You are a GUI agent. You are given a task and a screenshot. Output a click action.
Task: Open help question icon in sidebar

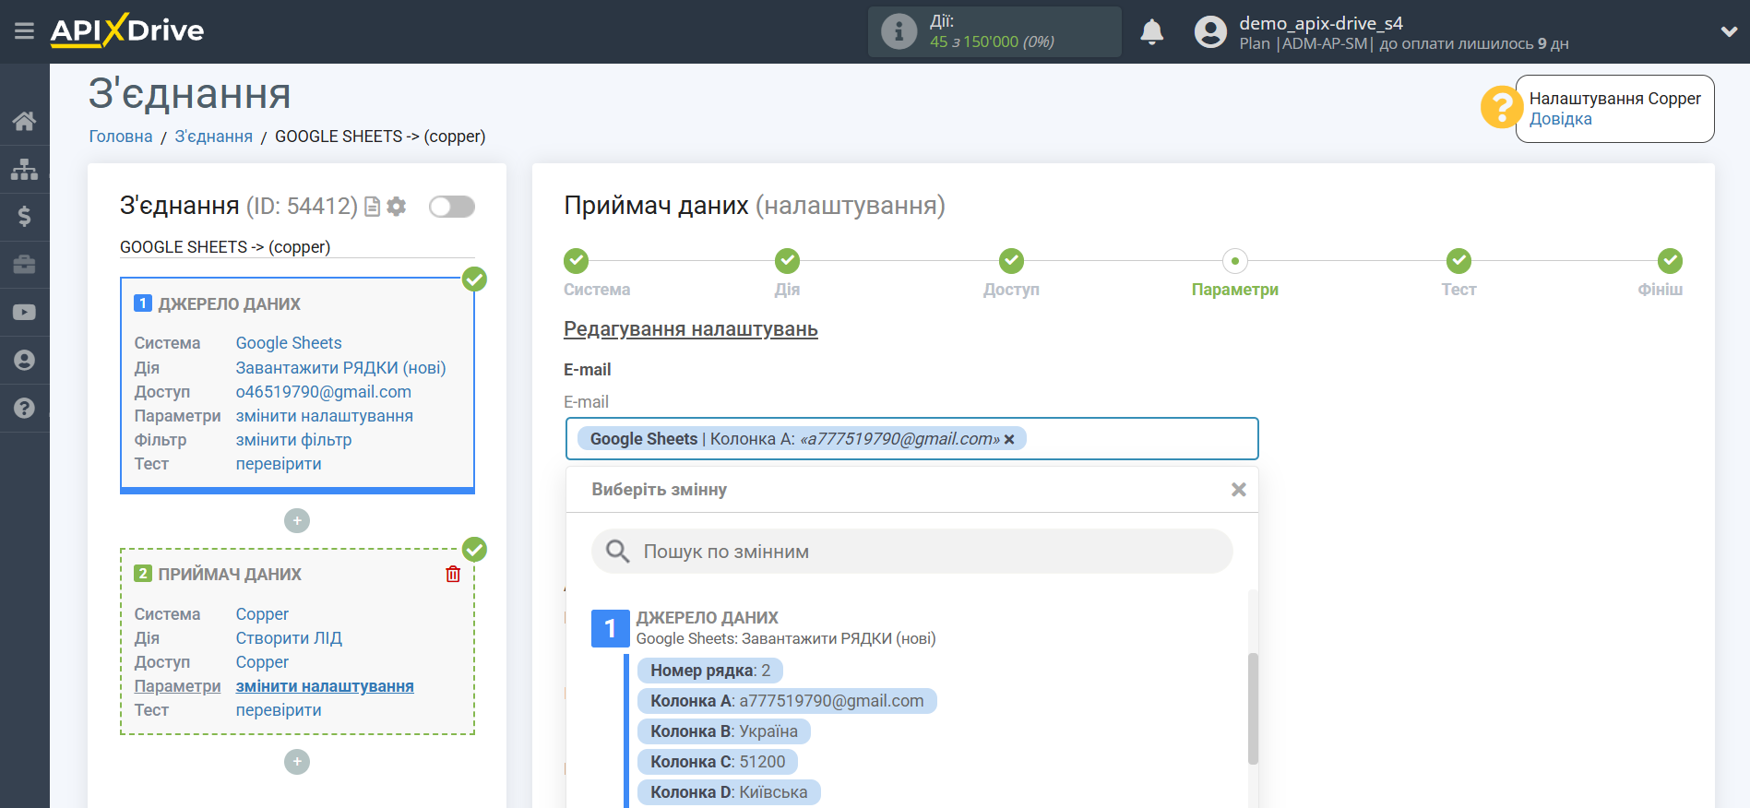(25, 409)
